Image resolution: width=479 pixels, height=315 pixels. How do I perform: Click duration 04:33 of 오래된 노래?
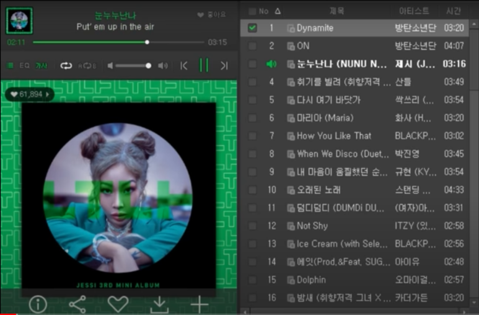click(x=454, y=190)
